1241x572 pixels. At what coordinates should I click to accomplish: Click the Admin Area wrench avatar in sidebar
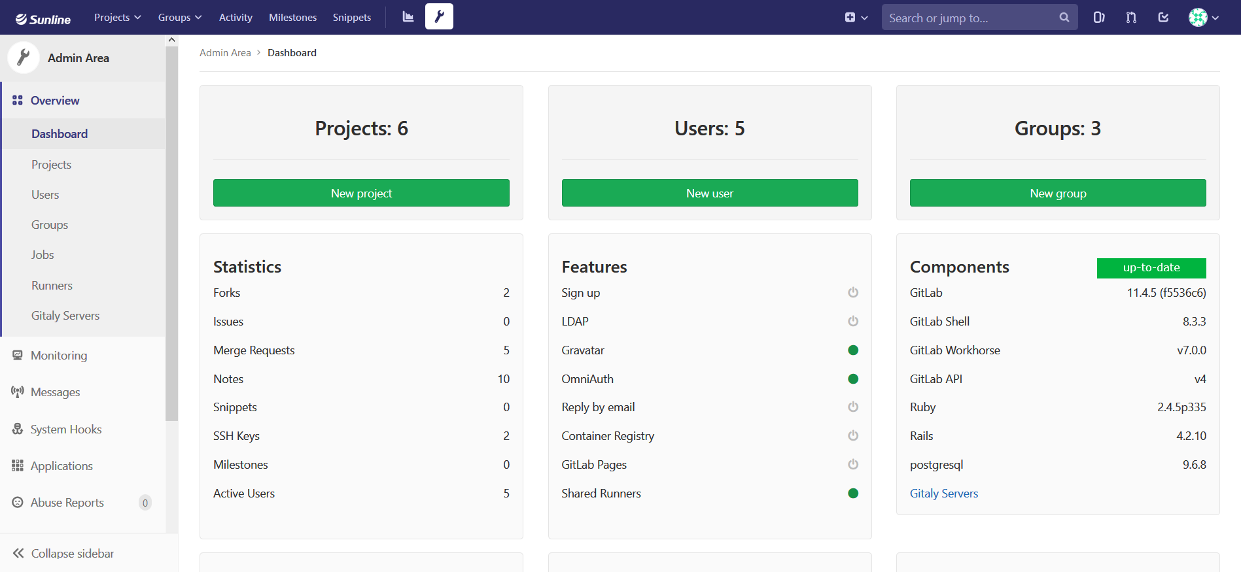(x=24, y=58)
